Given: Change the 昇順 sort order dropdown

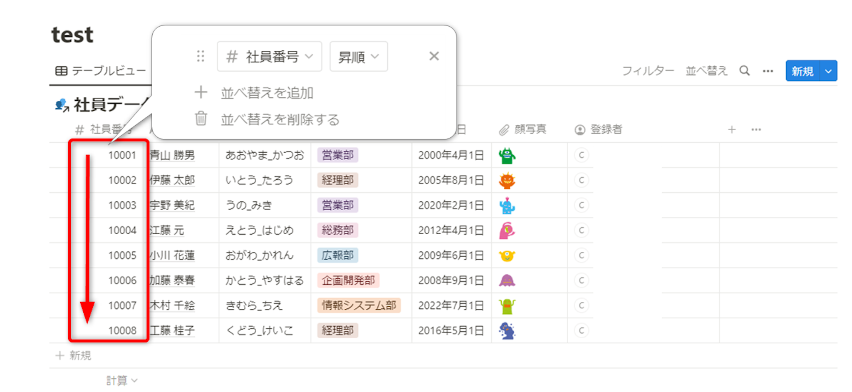Looking at the screenshot, I should click(358, 57).
